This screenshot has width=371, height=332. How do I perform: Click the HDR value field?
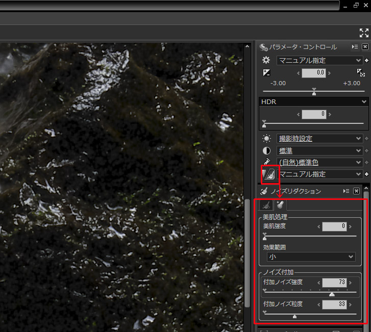click(x=314, y=114)
